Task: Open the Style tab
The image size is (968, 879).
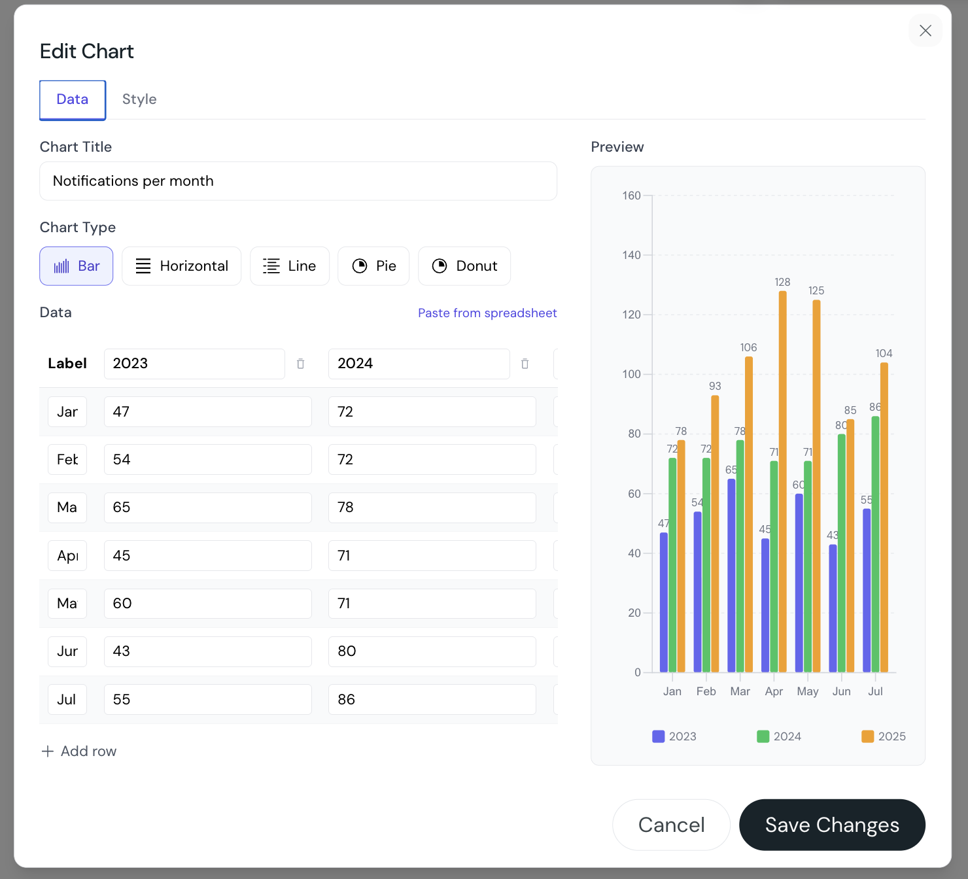Action: tap(139, 99)
